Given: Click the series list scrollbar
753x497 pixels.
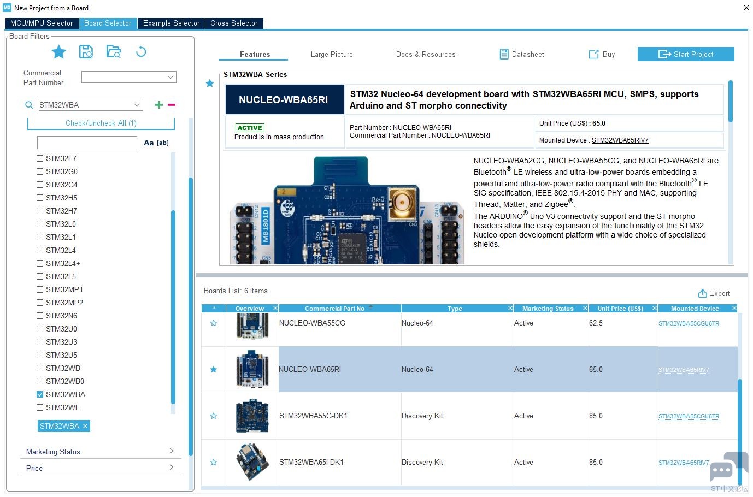Looking at the screenshot, I should 174,306.
